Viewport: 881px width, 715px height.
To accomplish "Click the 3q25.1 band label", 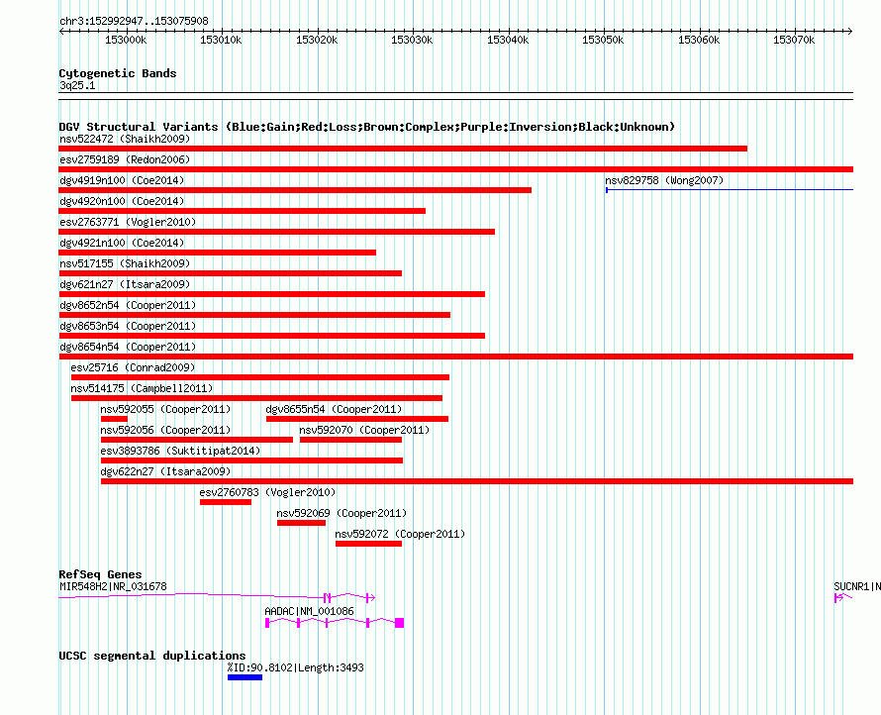I will pos(77,85).
